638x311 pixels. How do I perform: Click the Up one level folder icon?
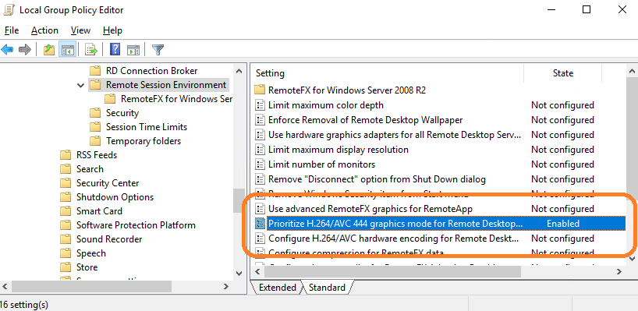click(49, 50)
